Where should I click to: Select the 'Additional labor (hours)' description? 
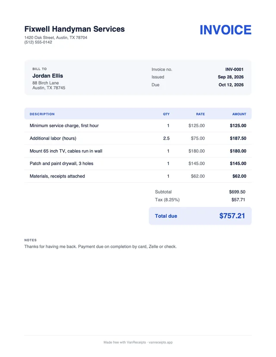pos(53,138)
